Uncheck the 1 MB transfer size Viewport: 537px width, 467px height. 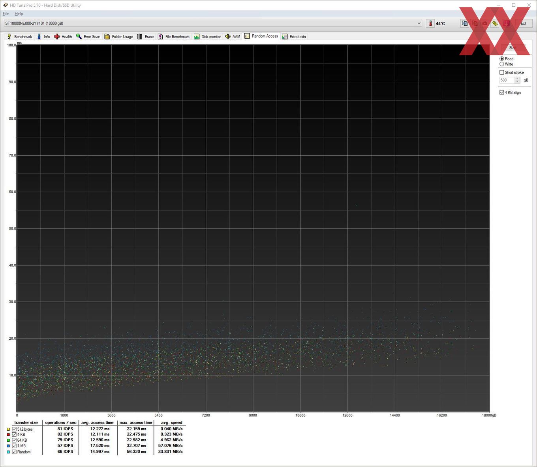click(14, 446)
